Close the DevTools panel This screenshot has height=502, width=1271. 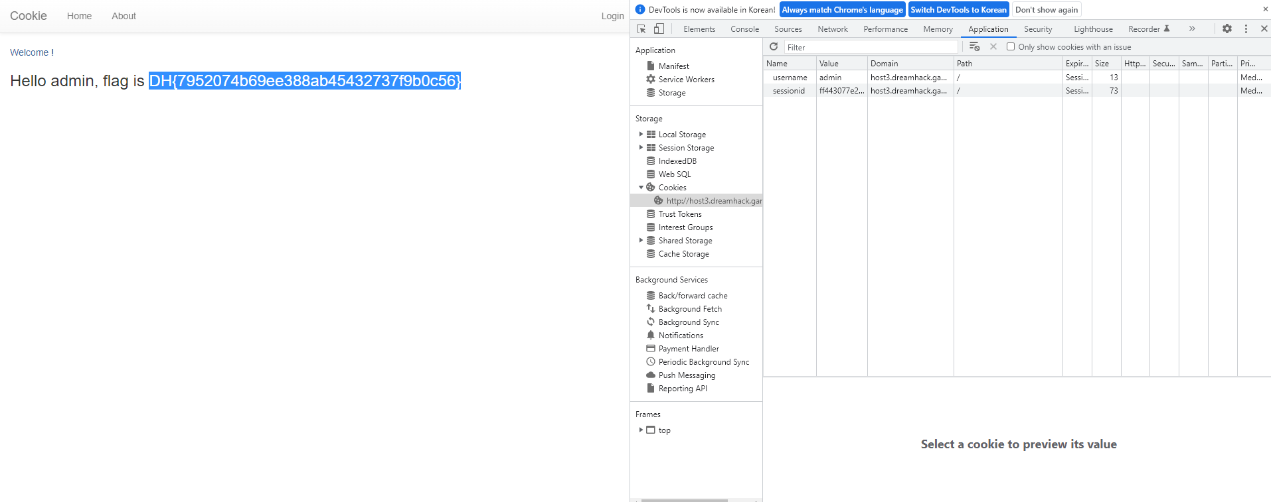click(x=1264, y=29)
